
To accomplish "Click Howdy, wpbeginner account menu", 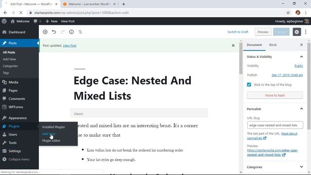I will (x=292, y=21).
